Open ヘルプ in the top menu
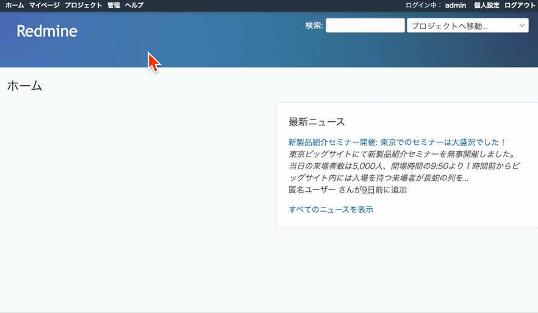538x313 pixels. pyautogui.click(x=134, y=5)
